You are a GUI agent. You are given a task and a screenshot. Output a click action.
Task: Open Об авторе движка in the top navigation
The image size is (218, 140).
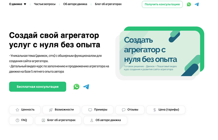(x=75, y=4)
